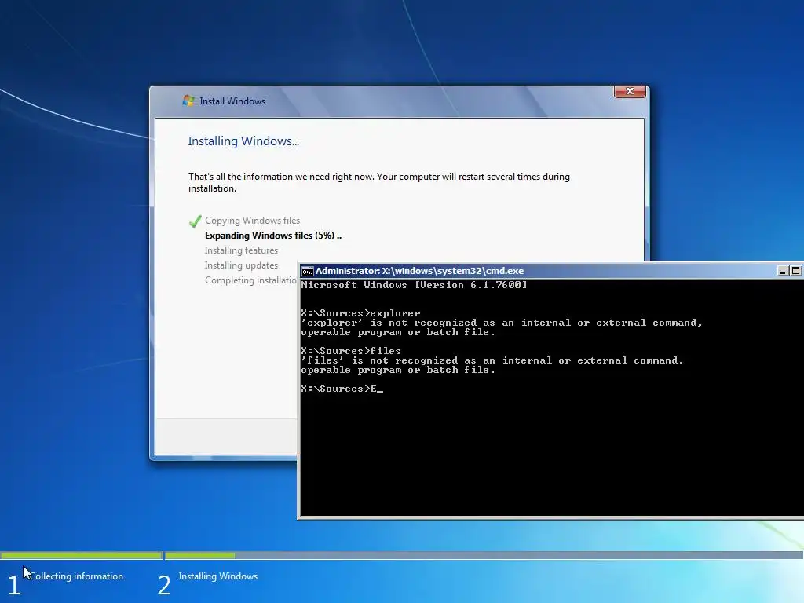Click the 'Installing features' step text
Viewport: 804px width, 603px height.
coord(241,250)
